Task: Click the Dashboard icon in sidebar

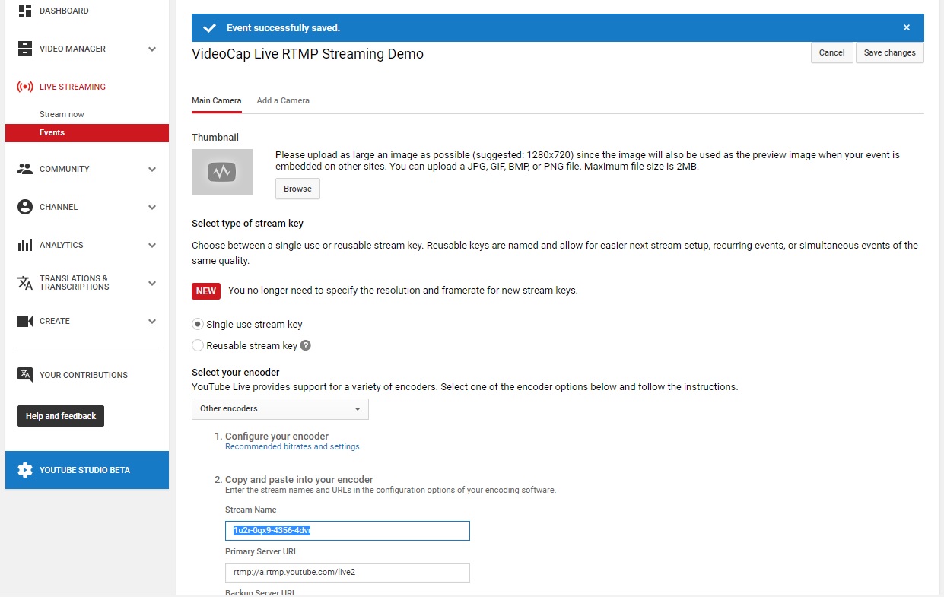Action: [x=25, y=11]
